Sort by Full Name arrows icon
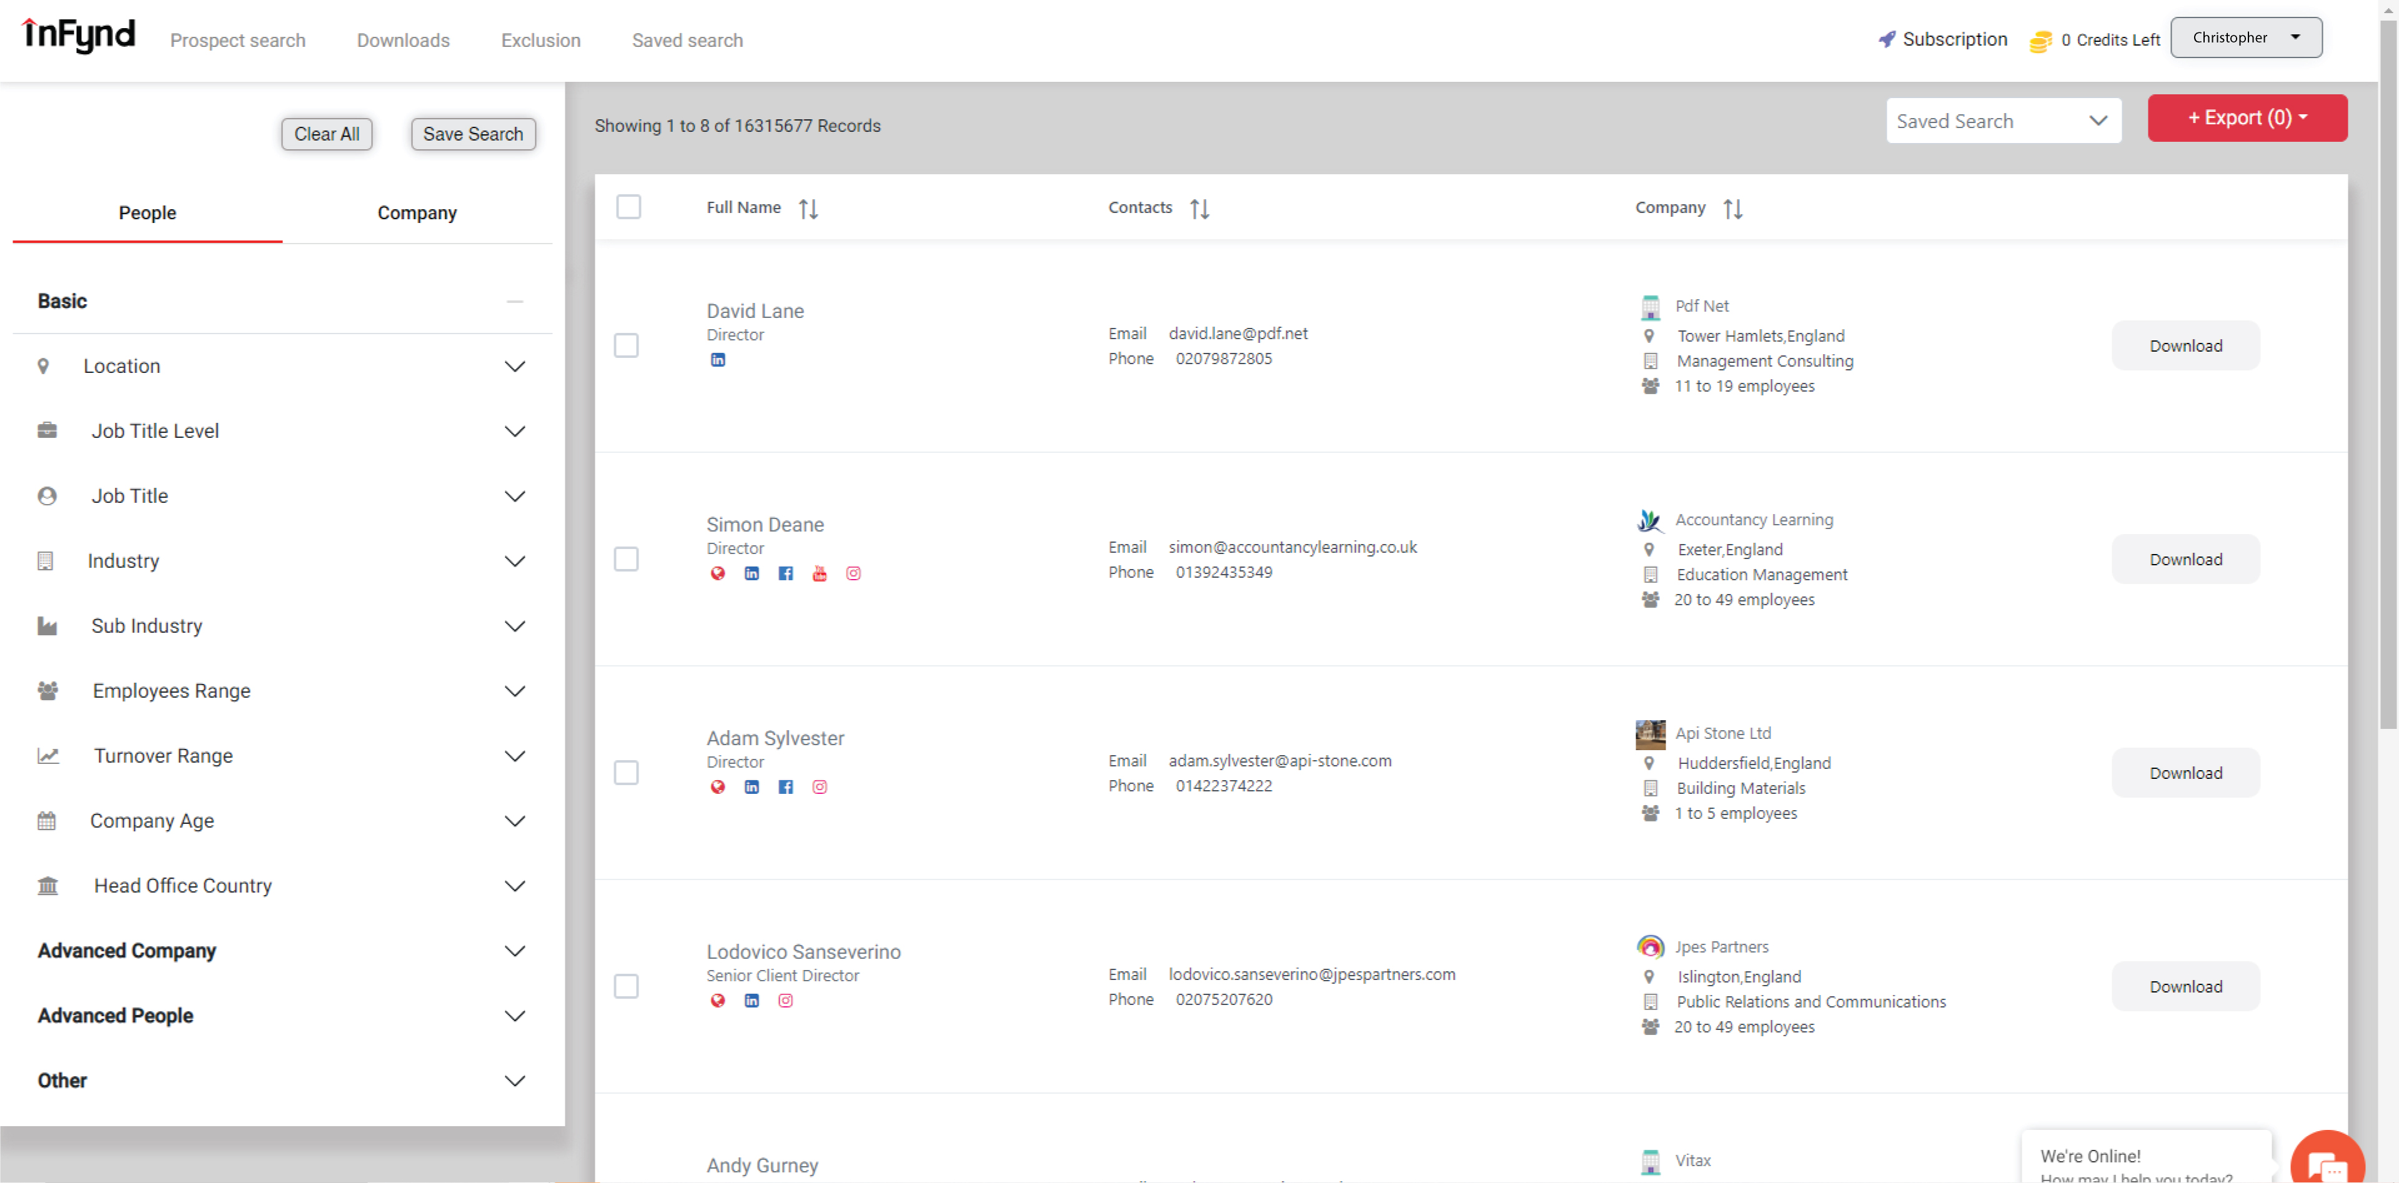The width and height of the screenshot is (2399, 1183). [x=808, y=209]
